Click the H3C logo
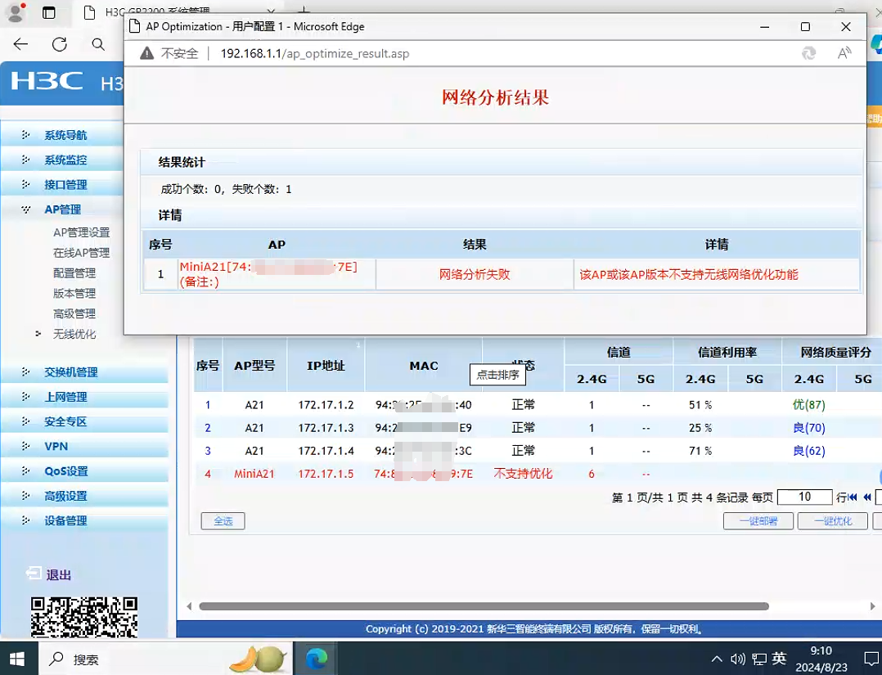 coord(47,82)
